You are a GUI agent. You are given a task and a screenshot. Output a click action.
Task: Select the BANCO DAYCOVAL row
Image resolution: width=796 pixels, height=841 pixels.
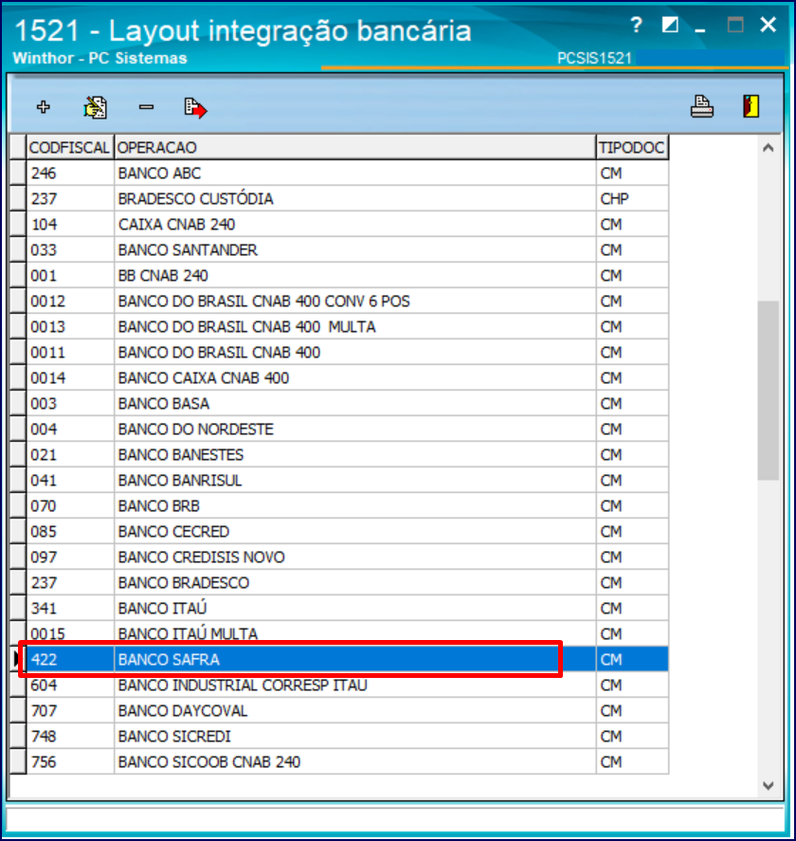click(348, 711)
